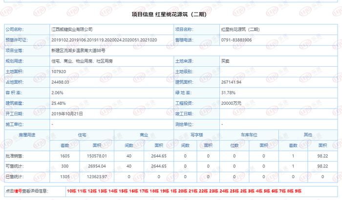Select the presale permit number string

(104, 40)
